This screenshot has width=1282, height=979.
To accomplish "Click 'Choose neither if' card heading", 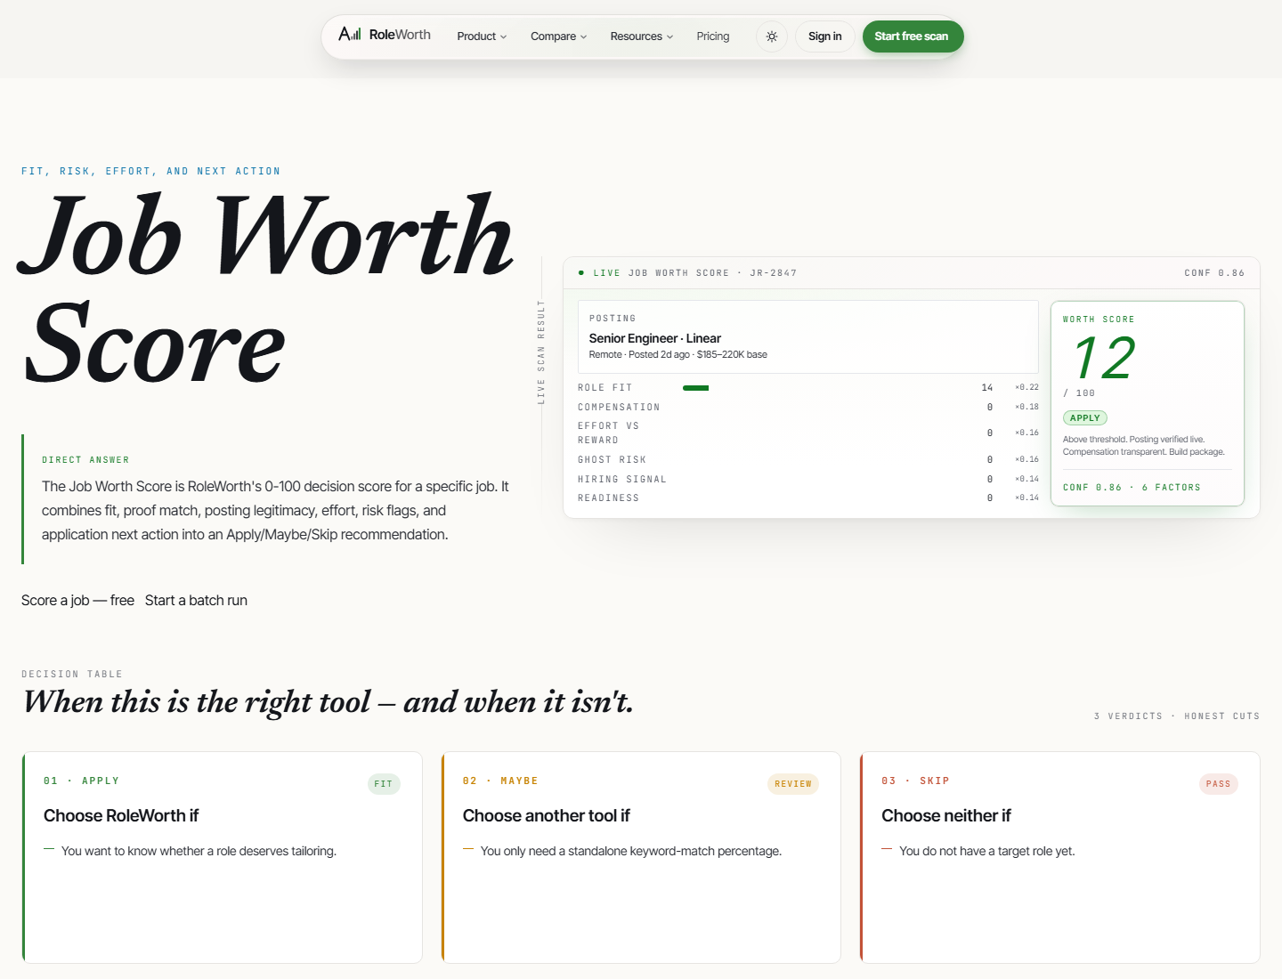I will 945,816.
